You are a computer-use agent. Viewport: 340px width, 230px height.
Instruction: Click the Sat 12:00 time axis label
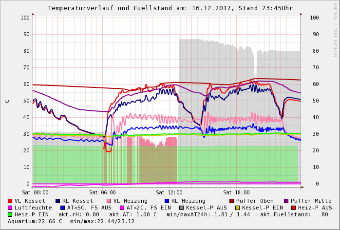click(169, 192)
